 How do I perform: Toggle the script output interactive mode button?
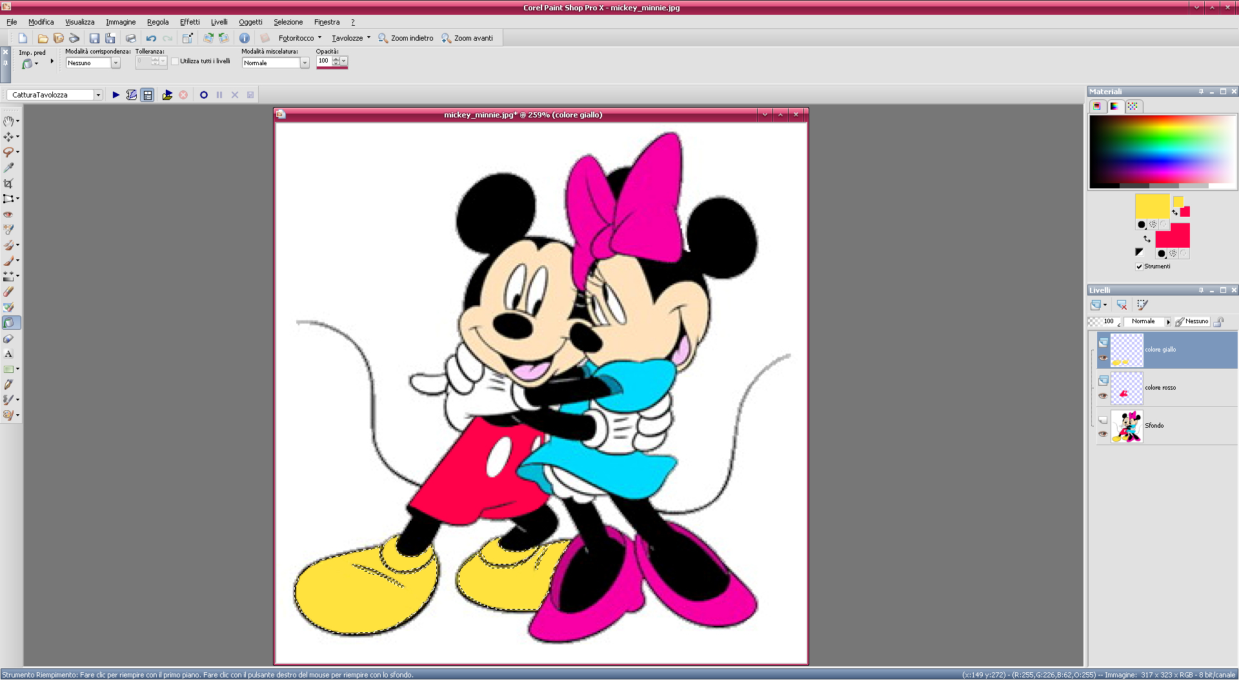click(147, 95)
